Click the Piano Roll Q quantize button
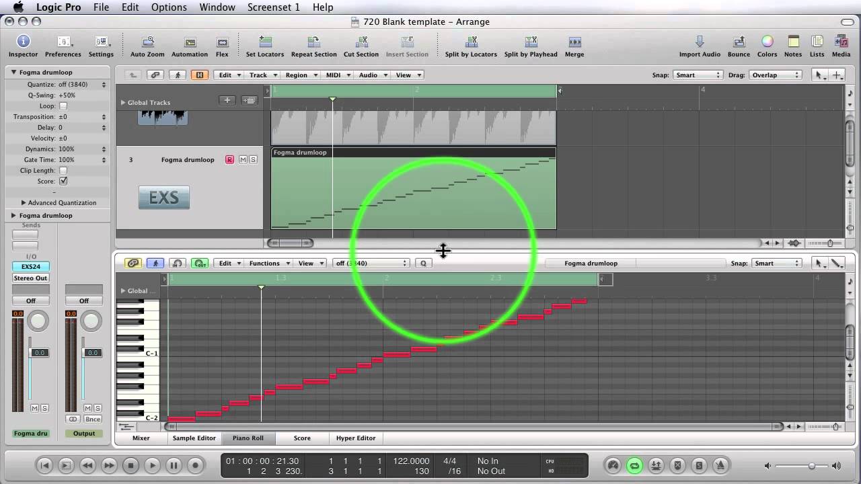This screenshot has height=484, width=861. click(423, 263)
